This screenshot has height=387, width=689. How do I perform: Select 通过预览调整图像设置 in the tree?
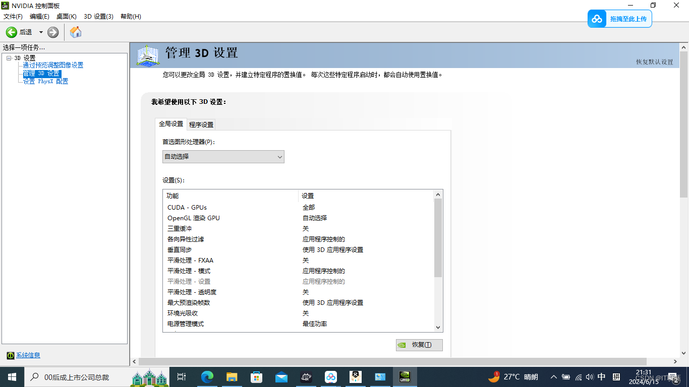[x=53, y=65]
